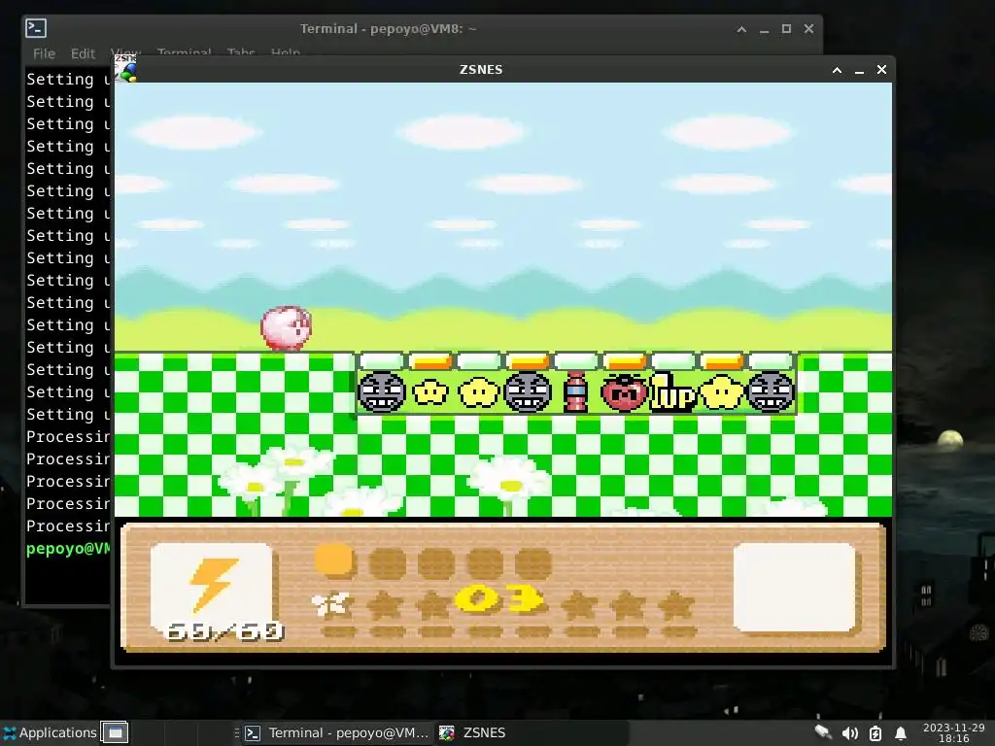Click the empty white box in HUD

[x=794, y=588]
